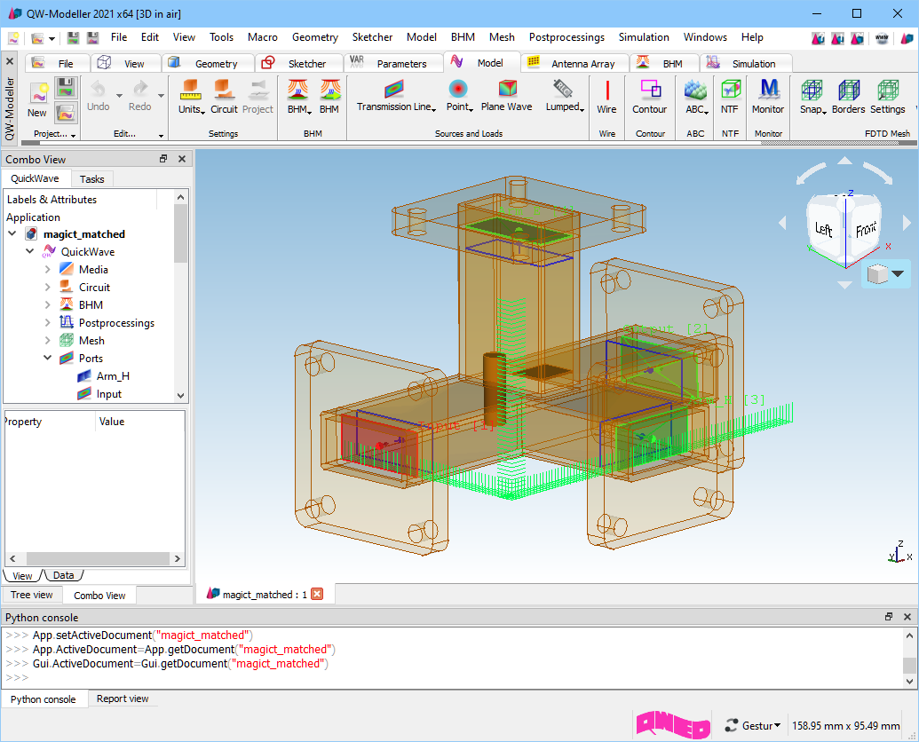
Task: Click the Point source icon
Action: [458, 90]
